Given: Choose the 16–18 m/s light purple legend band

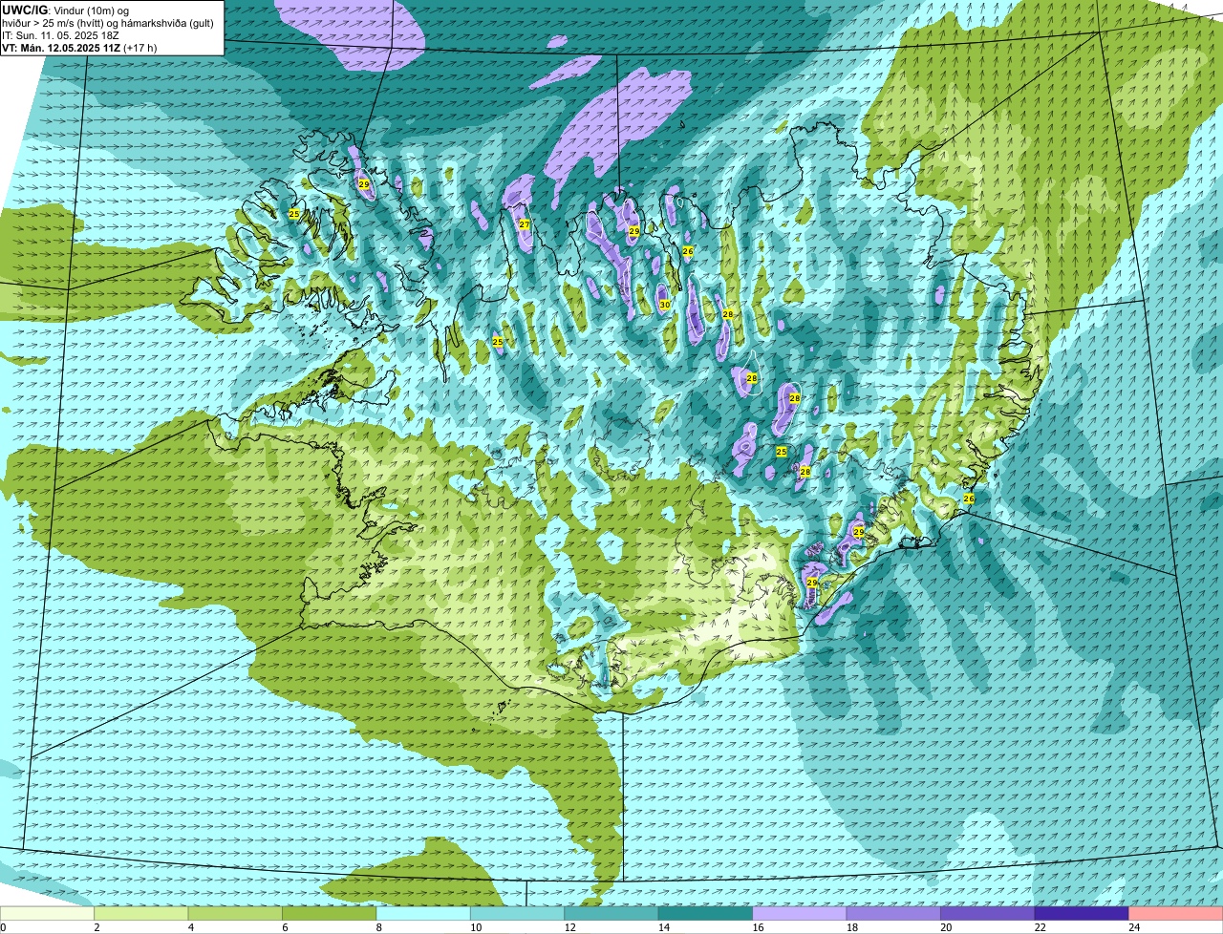Looking at the screenshot, I should tap(800, 913).
